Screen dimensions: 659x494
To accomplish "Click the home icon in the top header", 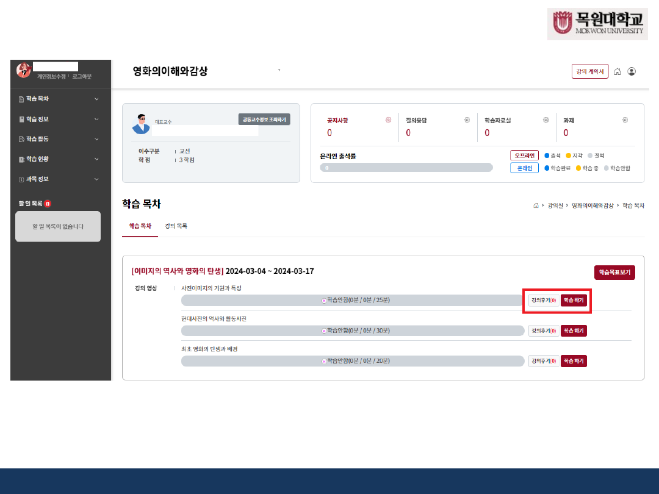I will 618,71.
